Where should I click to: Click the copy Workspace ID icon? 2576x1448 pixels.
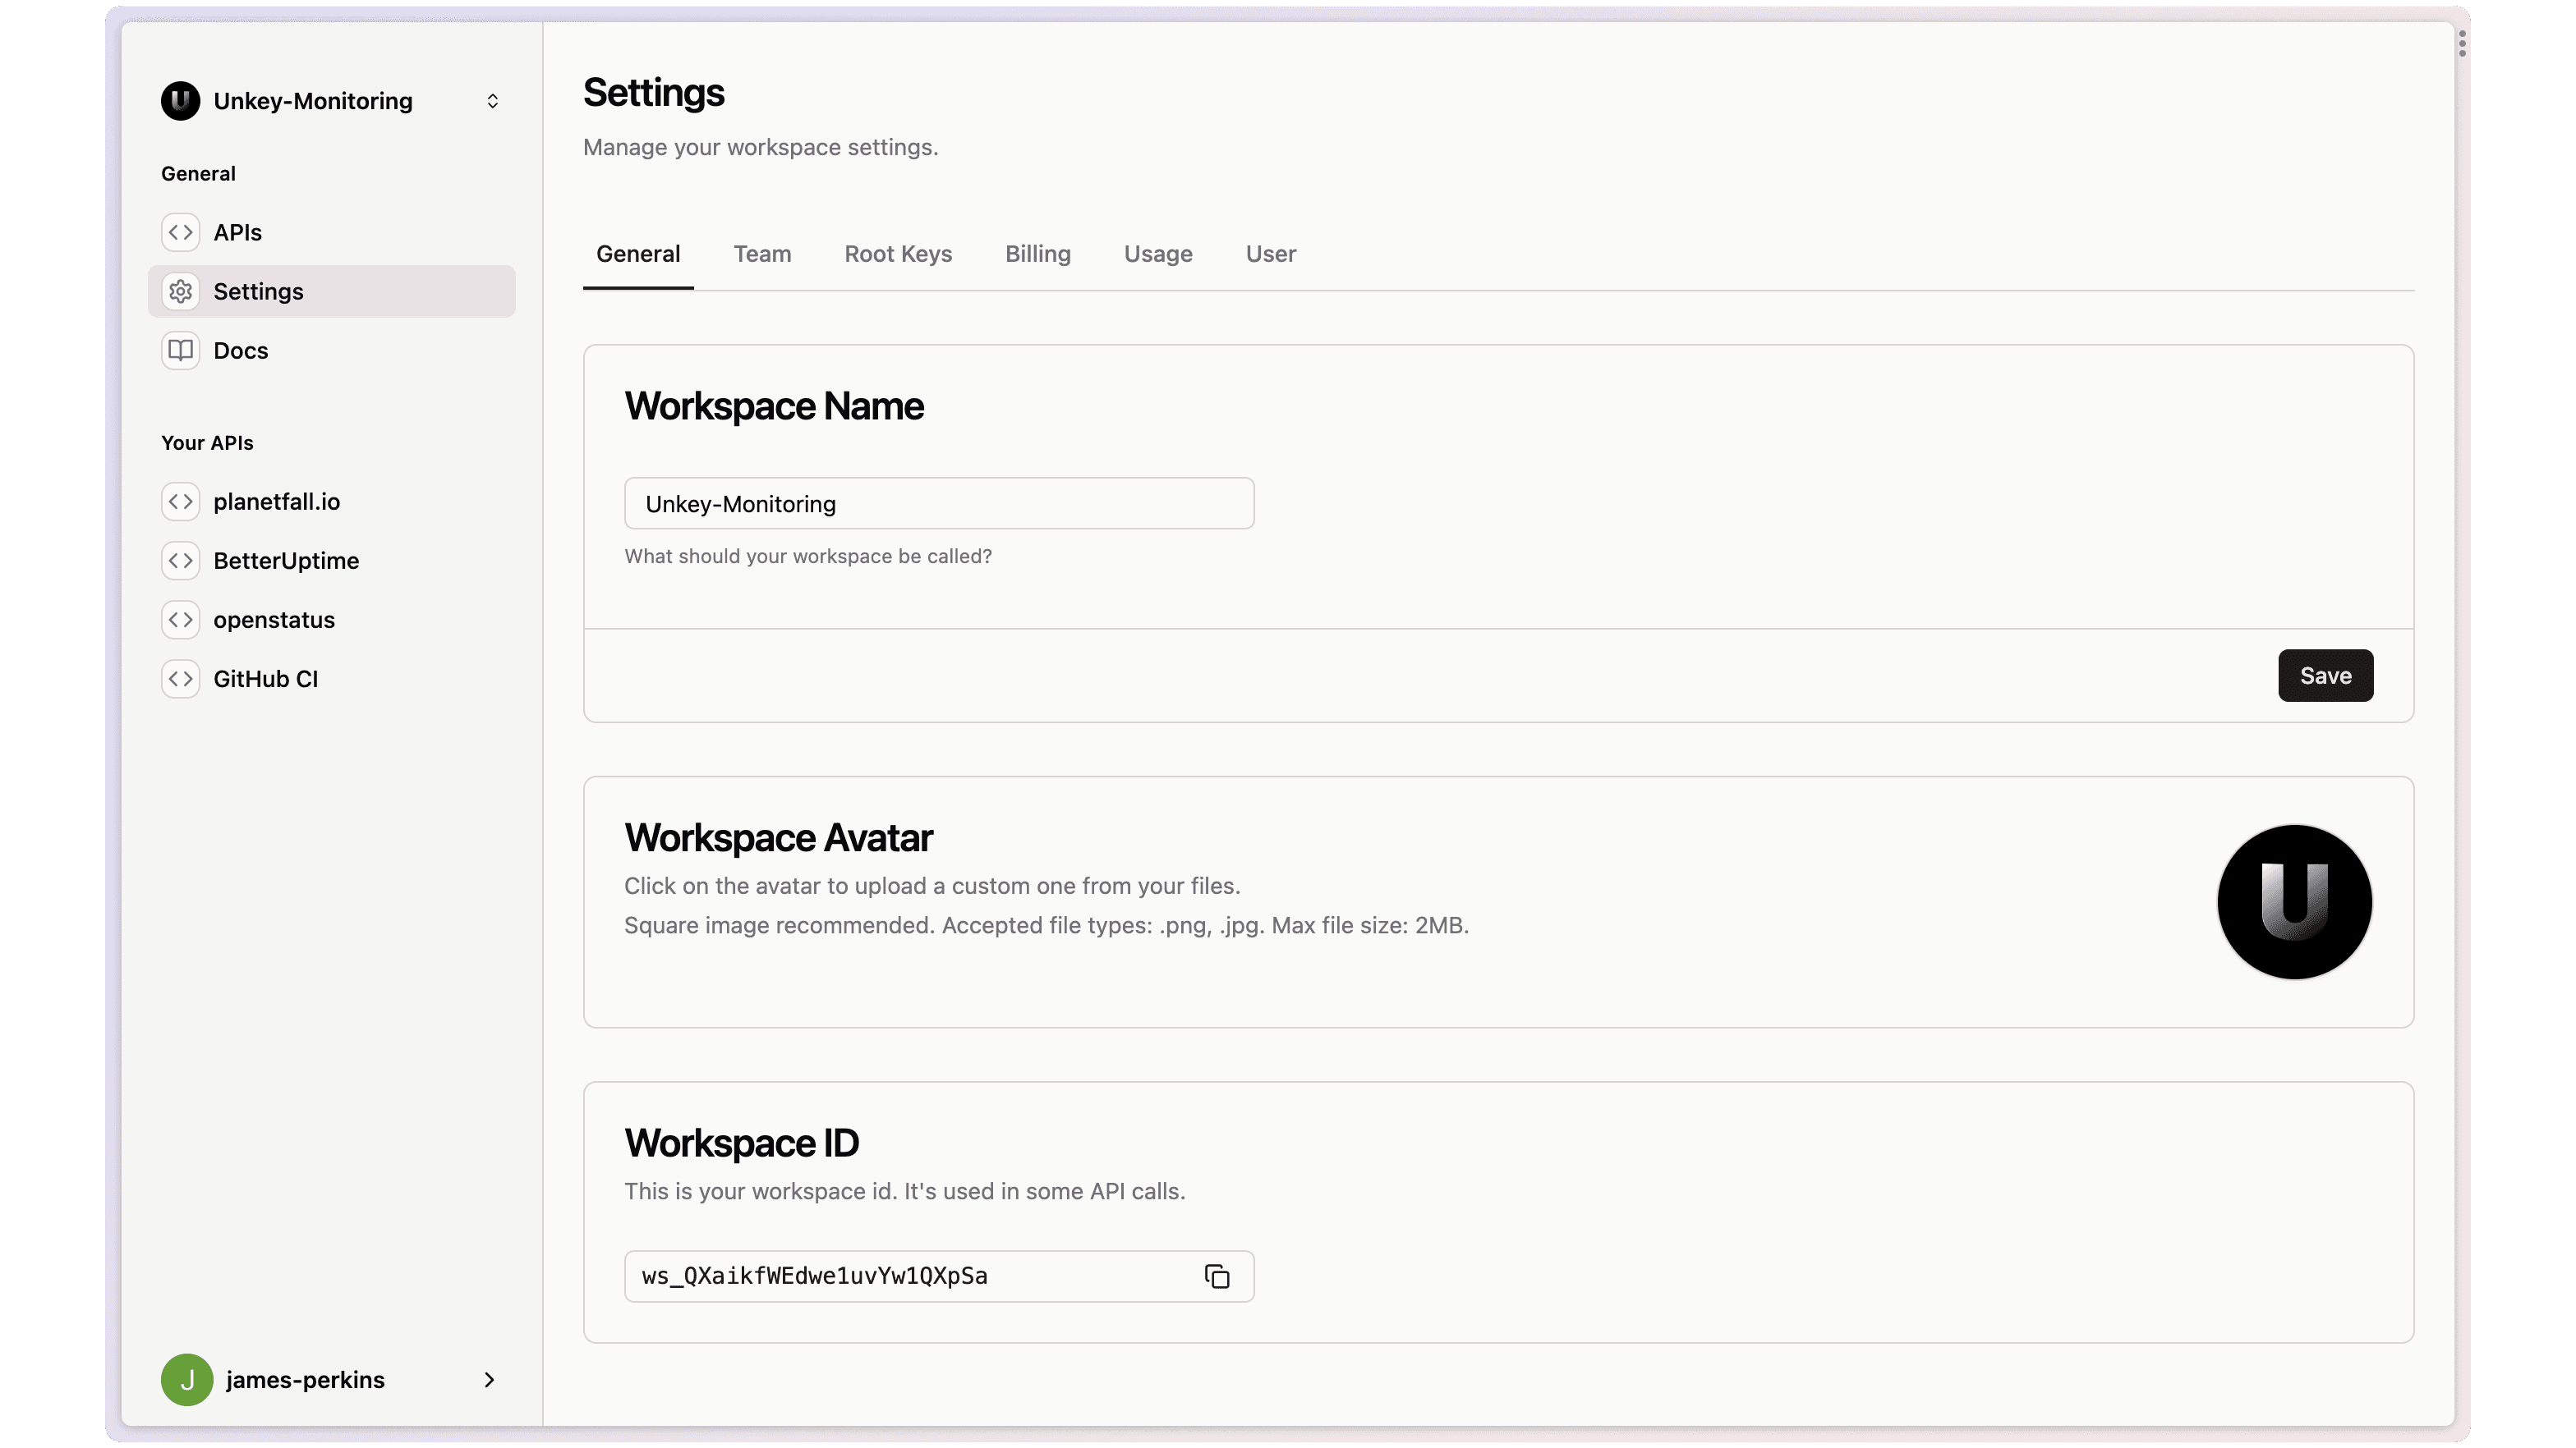(1217, 1275)
